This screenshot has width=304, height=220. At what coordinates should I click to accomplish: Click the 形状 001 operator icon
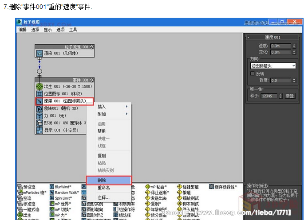tap(39, 123)
